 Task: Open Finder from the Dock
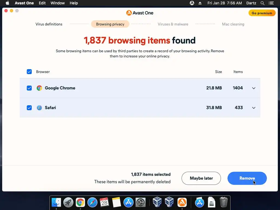coord(56,203)
